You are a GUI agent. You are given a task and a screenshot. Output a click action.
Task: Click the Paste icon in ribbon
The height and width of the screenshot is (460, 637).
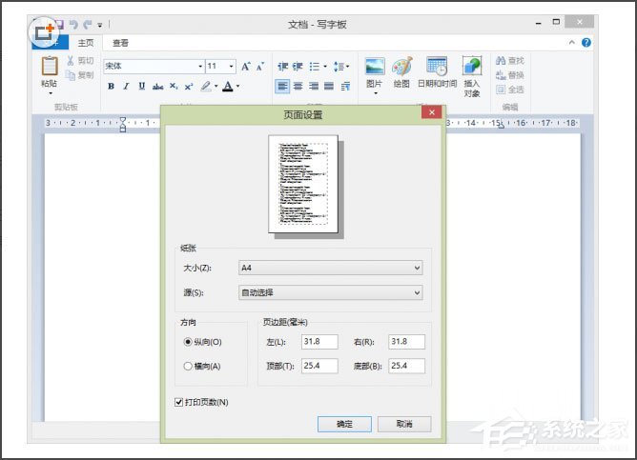(x=49, y=66)
